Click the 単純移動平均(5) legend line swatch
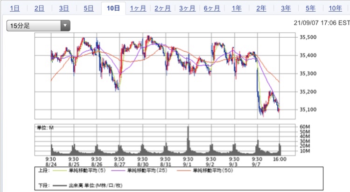 tap(60, 171)
